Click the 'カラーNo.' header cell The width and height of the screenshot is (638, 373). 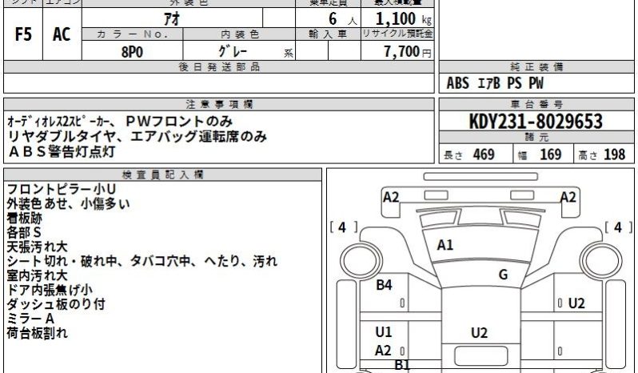tap(132, 34)
